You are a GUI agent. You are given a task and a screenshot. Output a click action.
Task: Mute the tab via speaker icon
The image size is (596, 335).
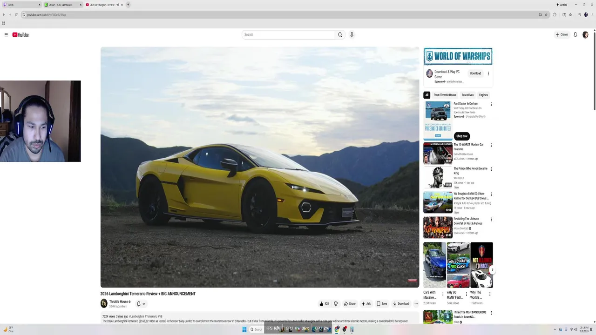point(118,5)
